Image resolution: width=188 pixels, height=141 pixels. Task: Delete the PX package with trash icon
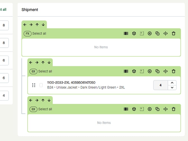[x=173, y=33]
